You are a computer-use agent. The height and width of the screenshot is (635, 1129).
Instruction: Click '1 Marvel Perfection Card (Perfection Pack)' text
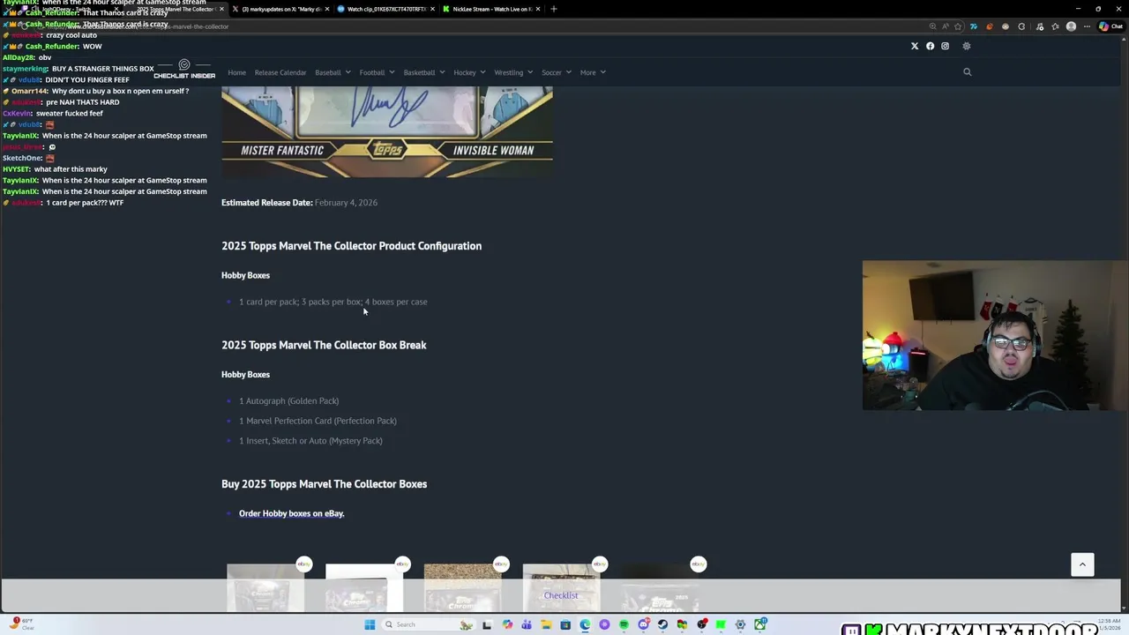[318, 421]
